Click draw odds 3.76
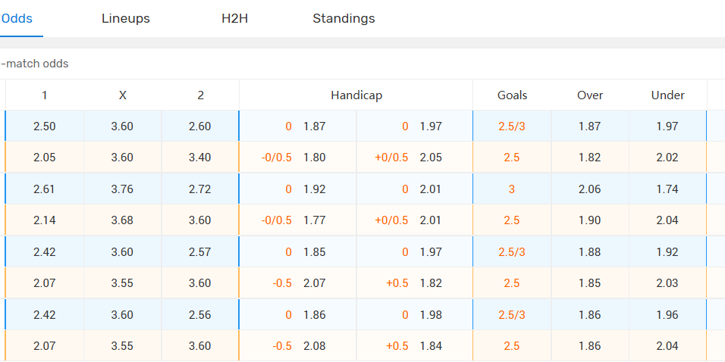725x362 pixels. click(122, 189)
